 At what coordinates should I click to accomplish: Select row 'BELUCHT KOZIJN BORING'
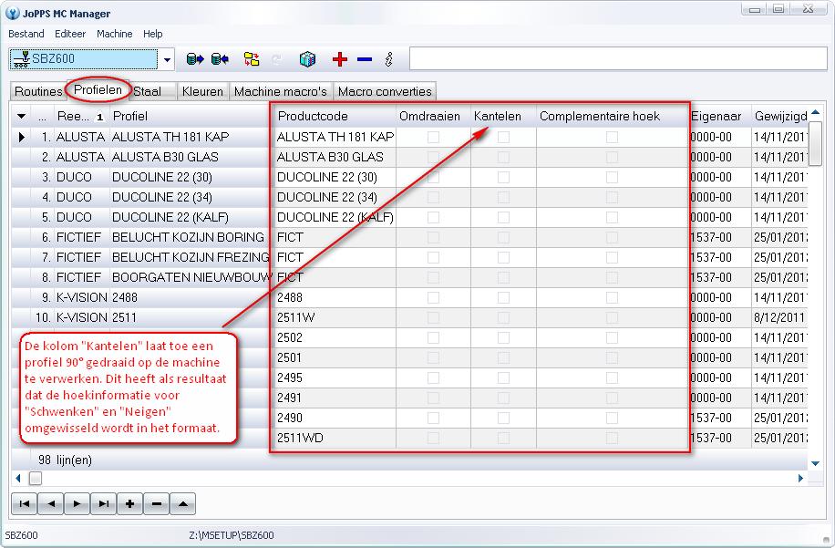(x=409, y=237)
